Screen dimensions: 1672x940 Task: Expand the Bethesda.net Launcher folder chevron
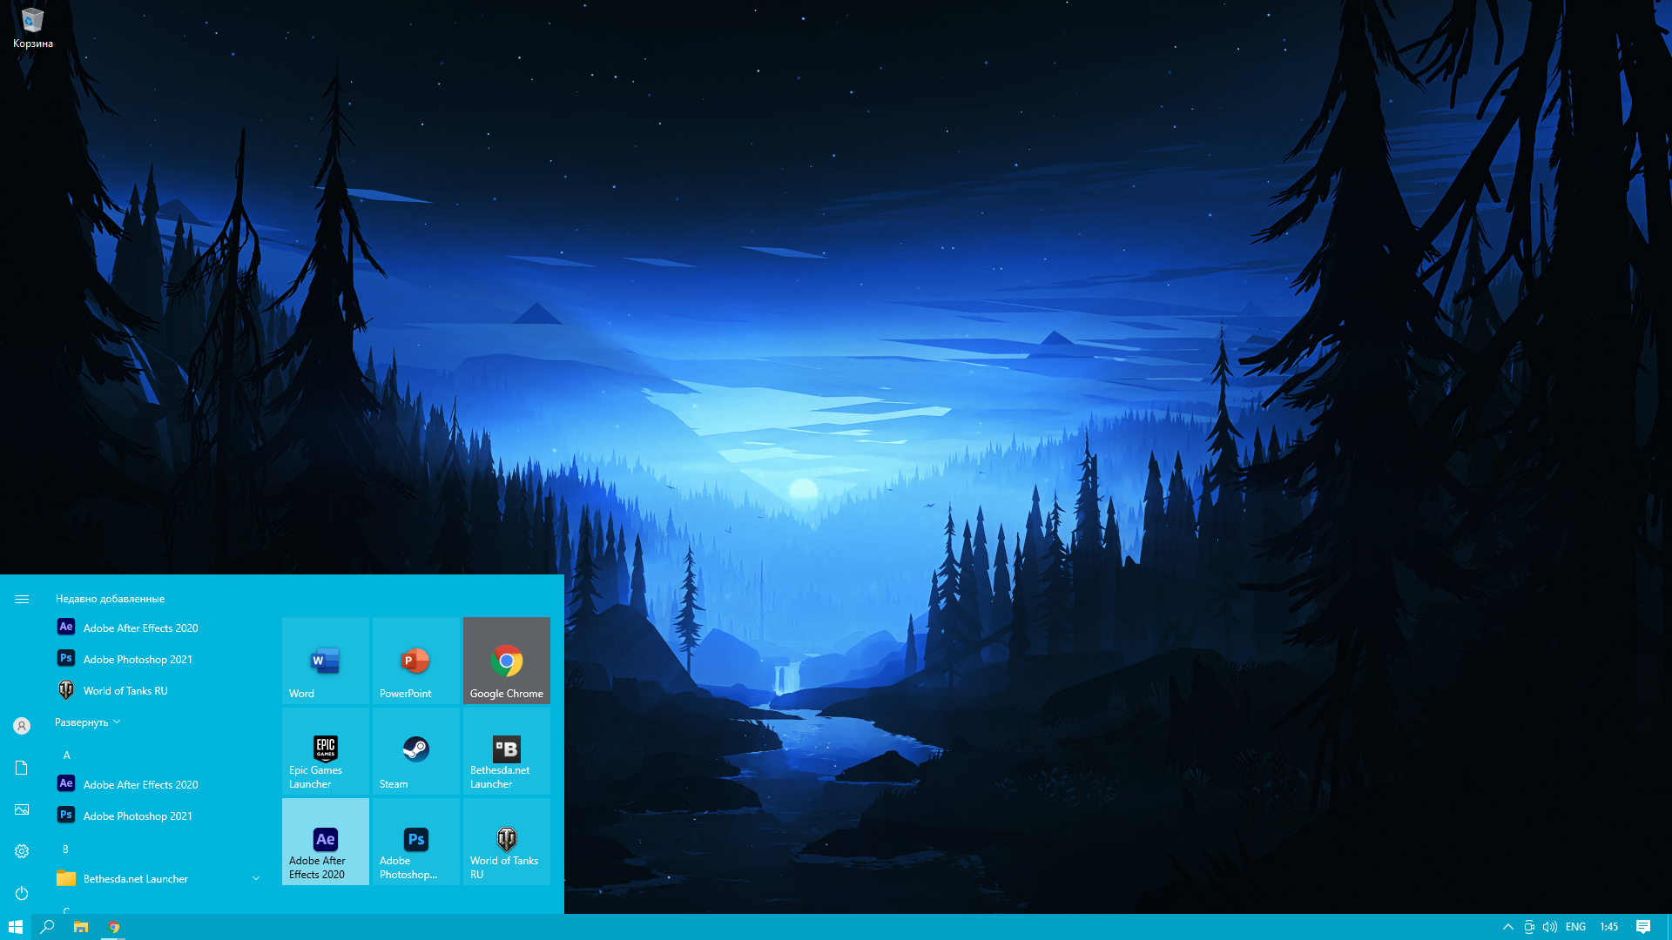click(256, 878)
